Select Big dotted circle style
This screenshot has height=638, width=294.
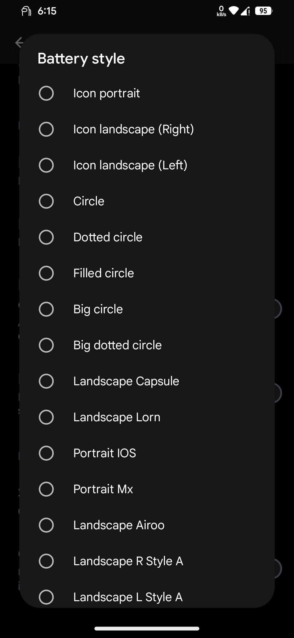coord(147,345)
